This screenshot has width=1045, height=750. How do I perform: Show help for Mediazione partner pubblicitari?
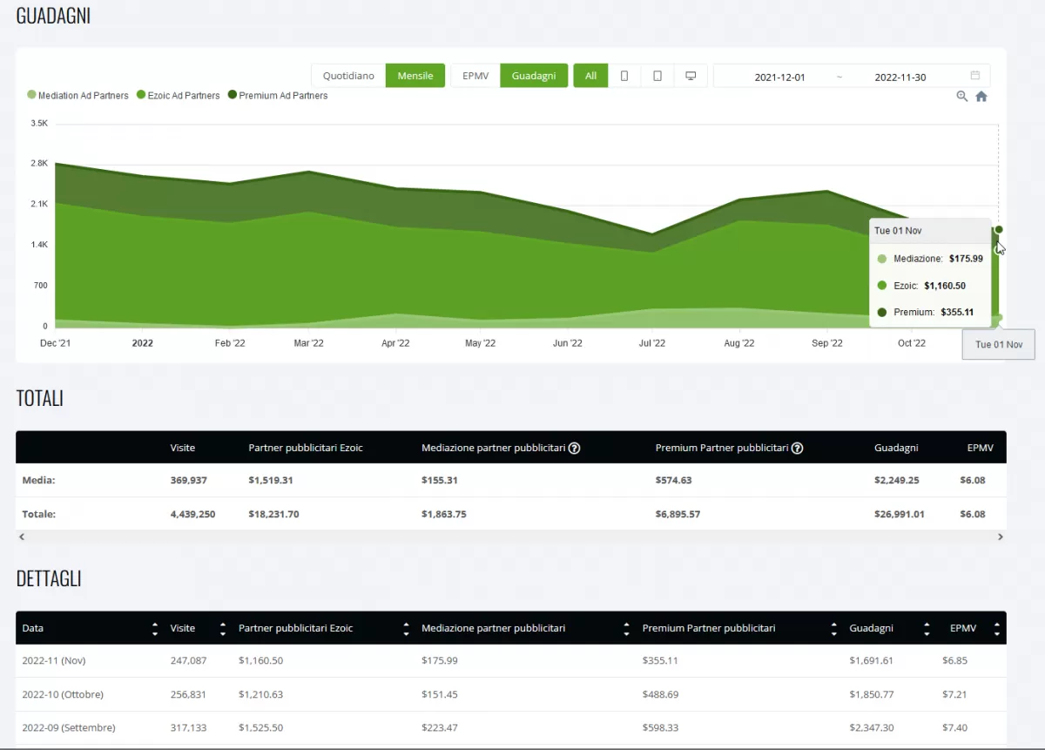(x=575, y=449)
